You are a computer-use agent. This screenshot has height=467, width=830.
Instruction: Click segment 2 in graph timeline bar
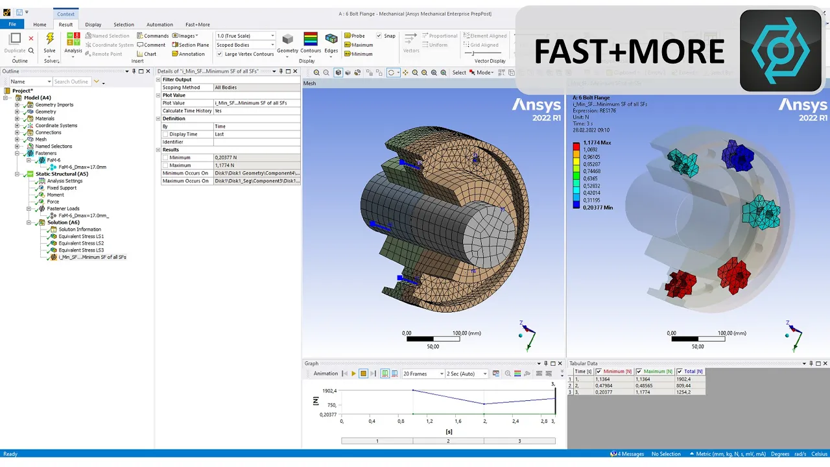click(448, 441)
